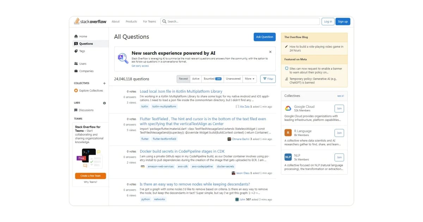Open Tags from the sidebar
The height and width of the screenshot is (222, 423).
click(x=84, y=51)
